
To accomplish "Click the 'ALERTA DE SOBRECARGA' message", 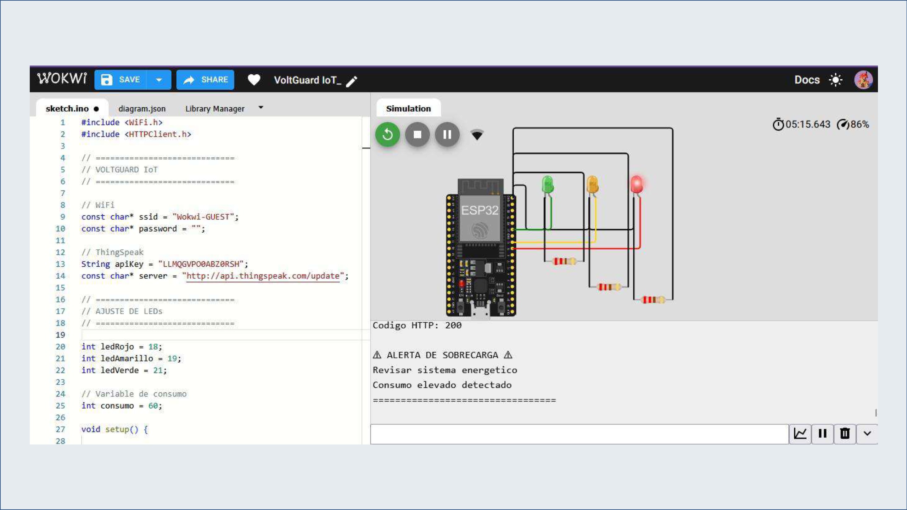I will click(442, 355).
